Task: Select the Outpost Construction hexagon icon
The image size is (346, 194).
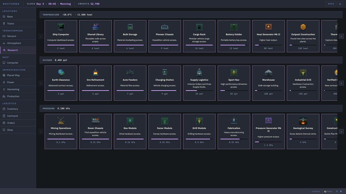Action: 303,27
